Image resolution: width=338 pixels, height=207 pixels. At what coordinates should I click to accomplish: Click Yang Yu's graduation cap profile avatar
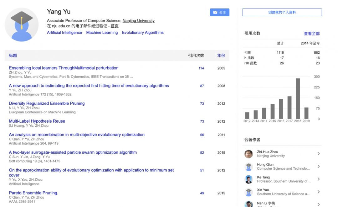click(22, 25)
